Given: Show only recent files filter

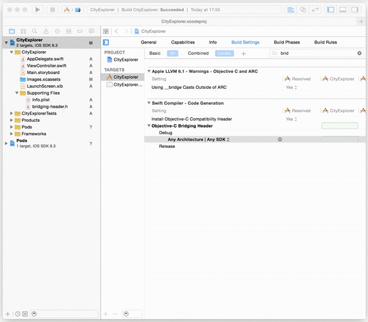Looking at the screenshot, I should [x=18, y=314].
